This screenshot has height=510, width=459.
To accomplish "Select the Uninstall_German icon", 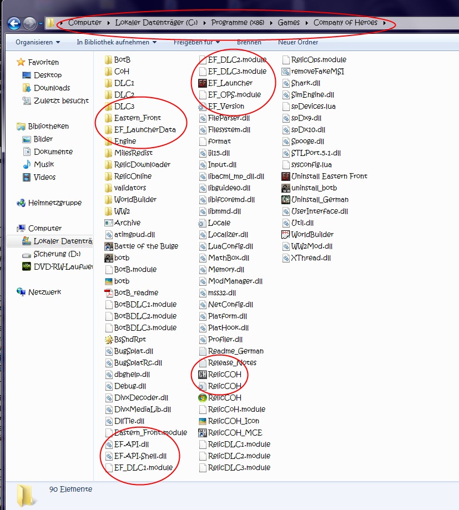I will tap(286, 200).
